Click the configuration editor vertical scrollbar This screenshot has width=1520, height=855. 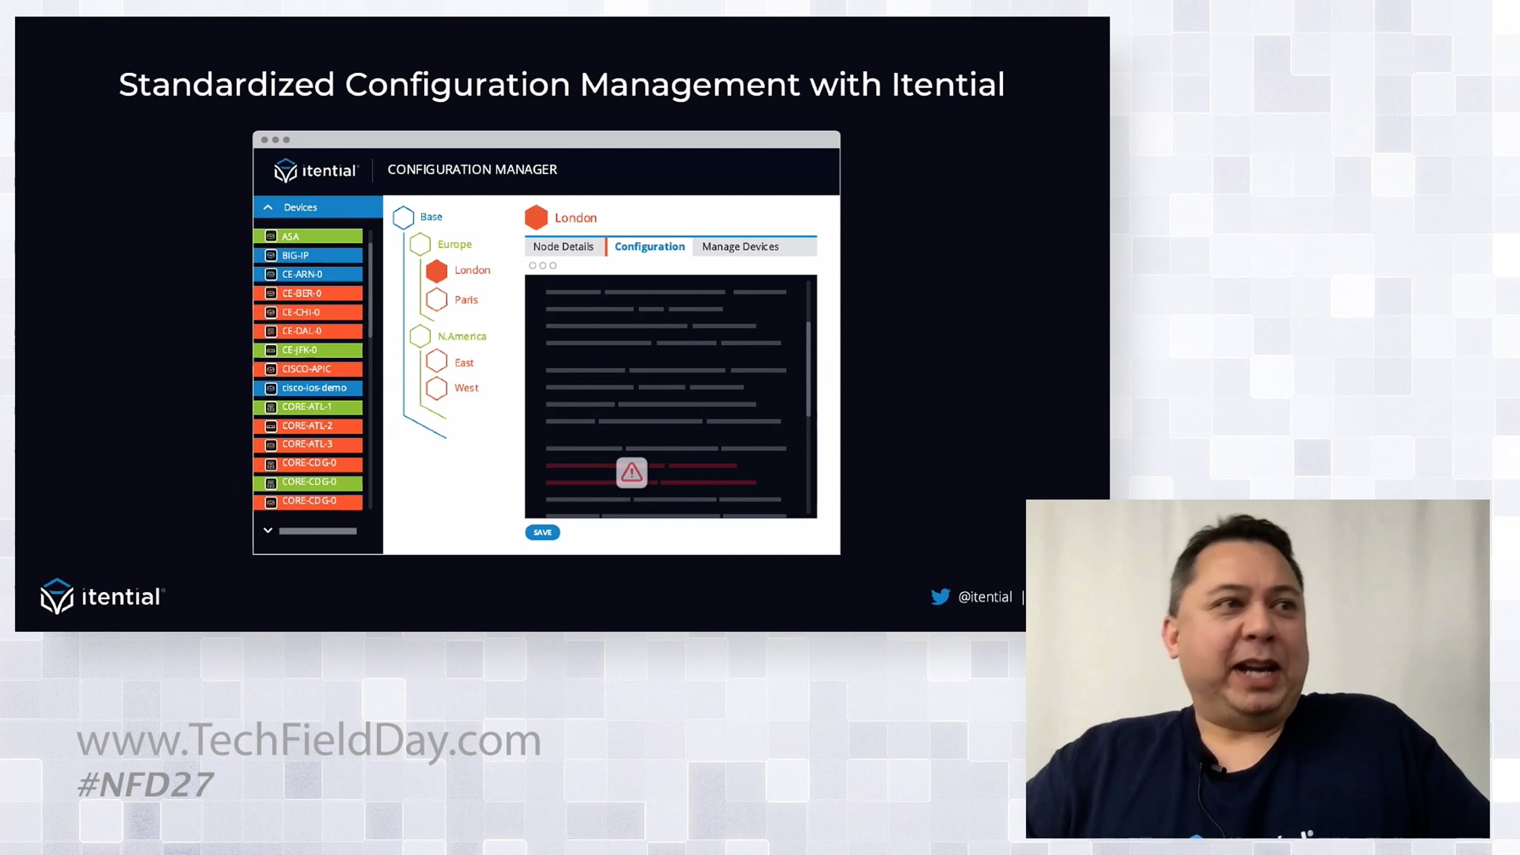click(808, 369)
